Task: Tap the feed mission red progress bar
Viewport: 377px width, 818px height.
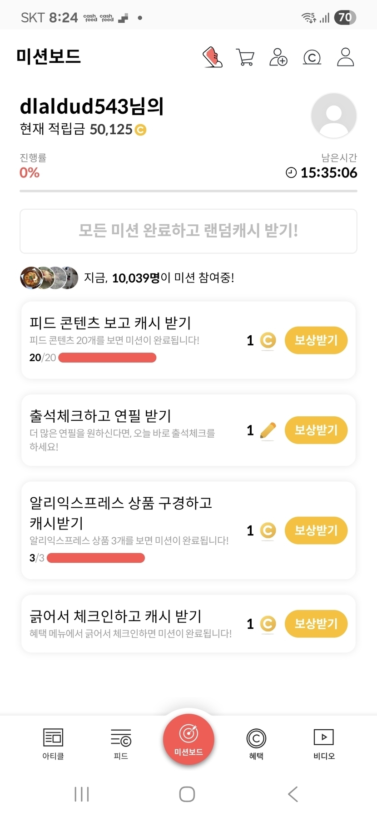Action: (x=107, y=358)
